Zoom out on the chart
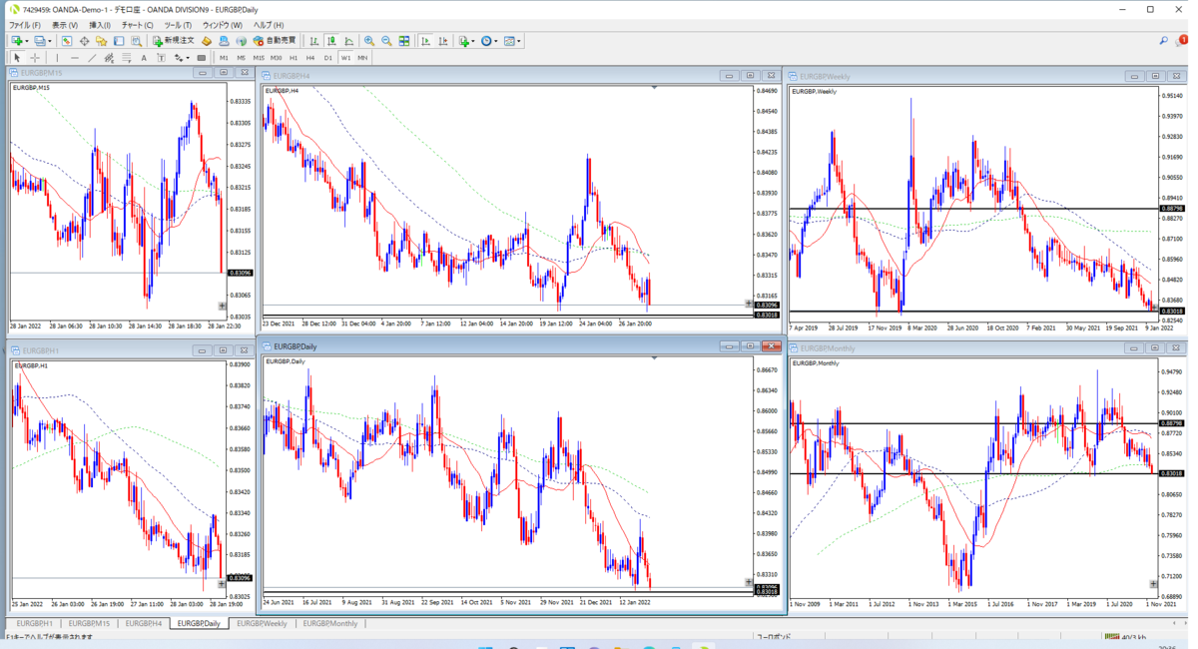The width and height of the screenshot is (1198, 649). pyautogui.click(x=386, y=41)
